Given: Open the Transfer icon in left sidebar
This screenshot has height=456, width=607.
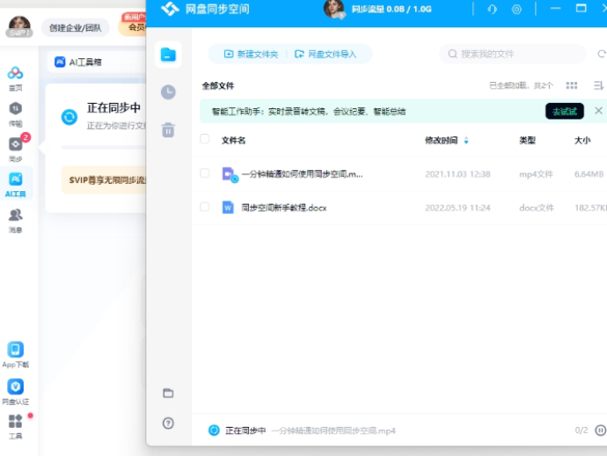Looking at the screenshot, I should pyautogui.click(x=16, y=114).
